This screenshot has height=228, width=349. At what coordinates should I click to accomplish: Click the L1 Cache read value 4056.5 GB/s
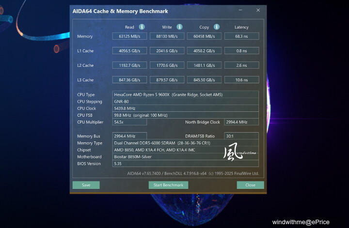tap(129, 51)
